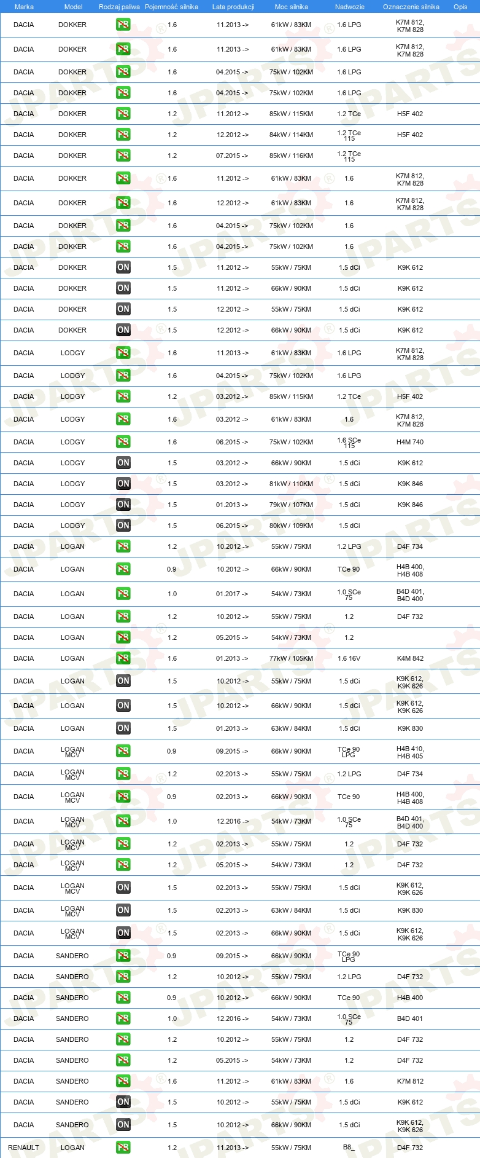Click the Marka column header
This screenshot has width=480, height=1158.
pos(24,7)
